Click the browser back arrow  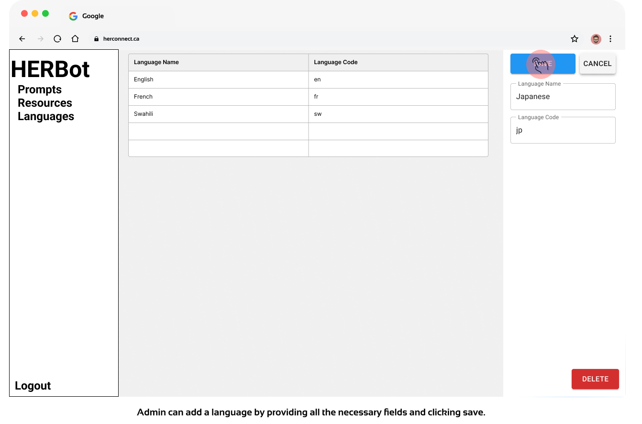[22, 39]
